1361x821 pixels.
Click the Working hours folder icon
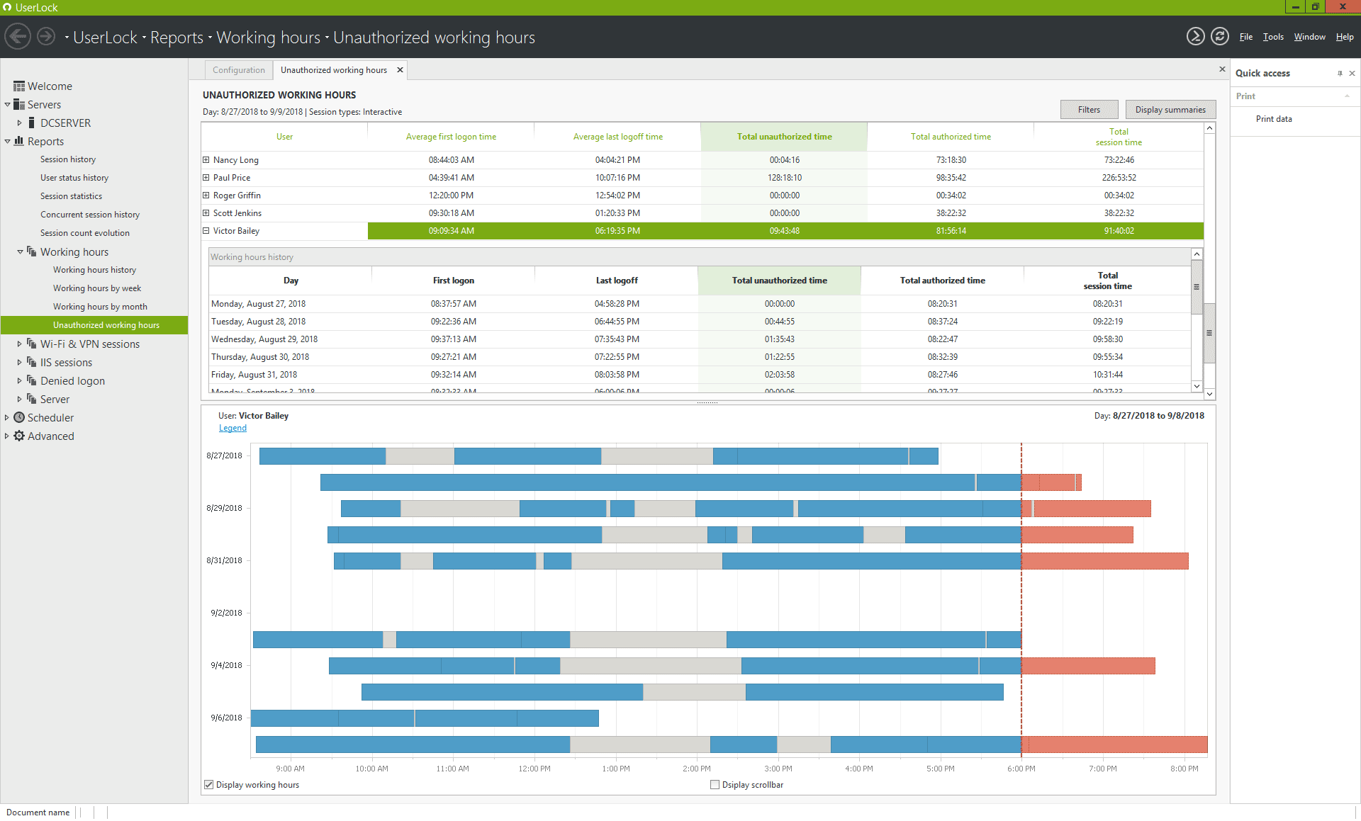click(x=32, y=252)
